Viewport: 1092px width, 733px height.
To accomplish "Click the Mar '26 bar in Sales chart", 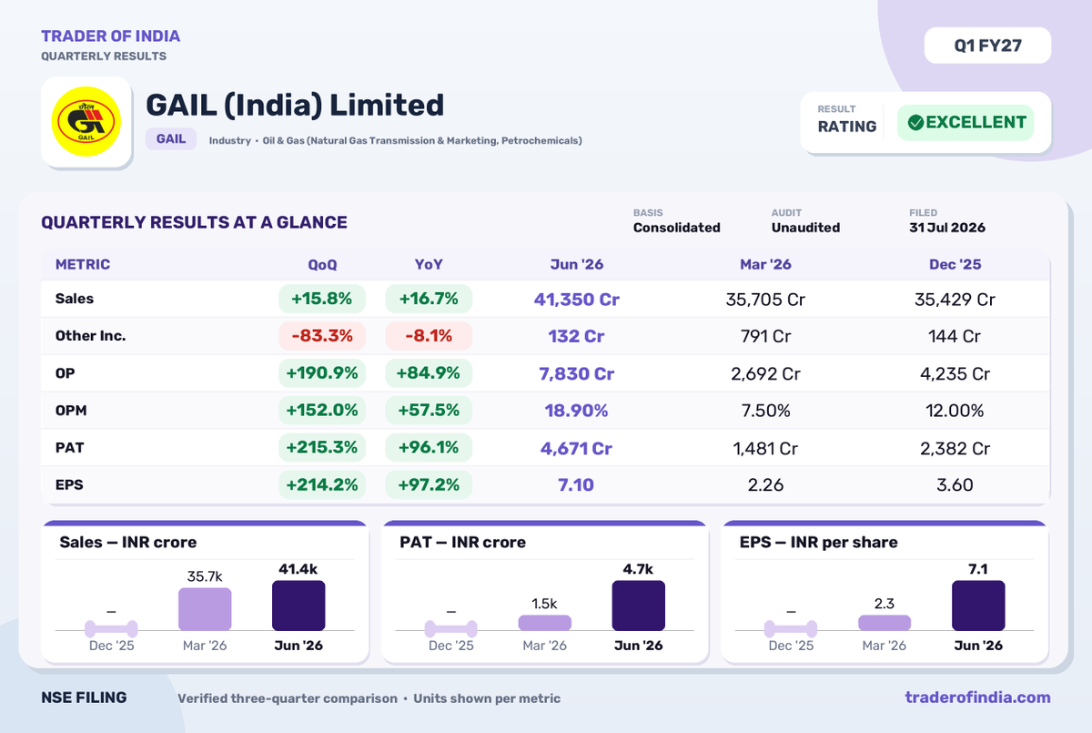I will click(x=205, y=609).
